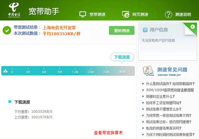
Task: Click the 下行速度：100352KB/S line
Action: pyautogui.click(x=33, y=112)
